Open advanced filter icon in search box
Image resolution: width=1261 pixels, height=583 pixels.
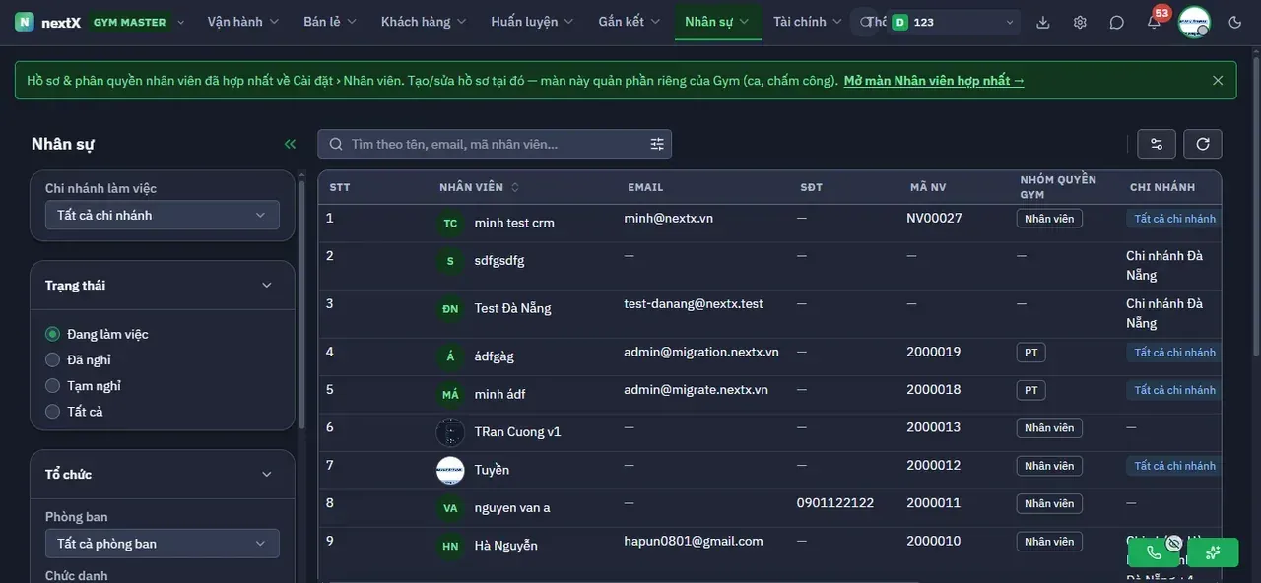[x=657, y=144]
